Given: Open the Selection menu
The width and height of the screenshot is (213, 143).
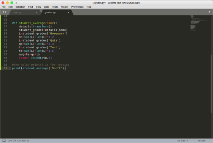Looking at the screenshot, I should (20, 7).
